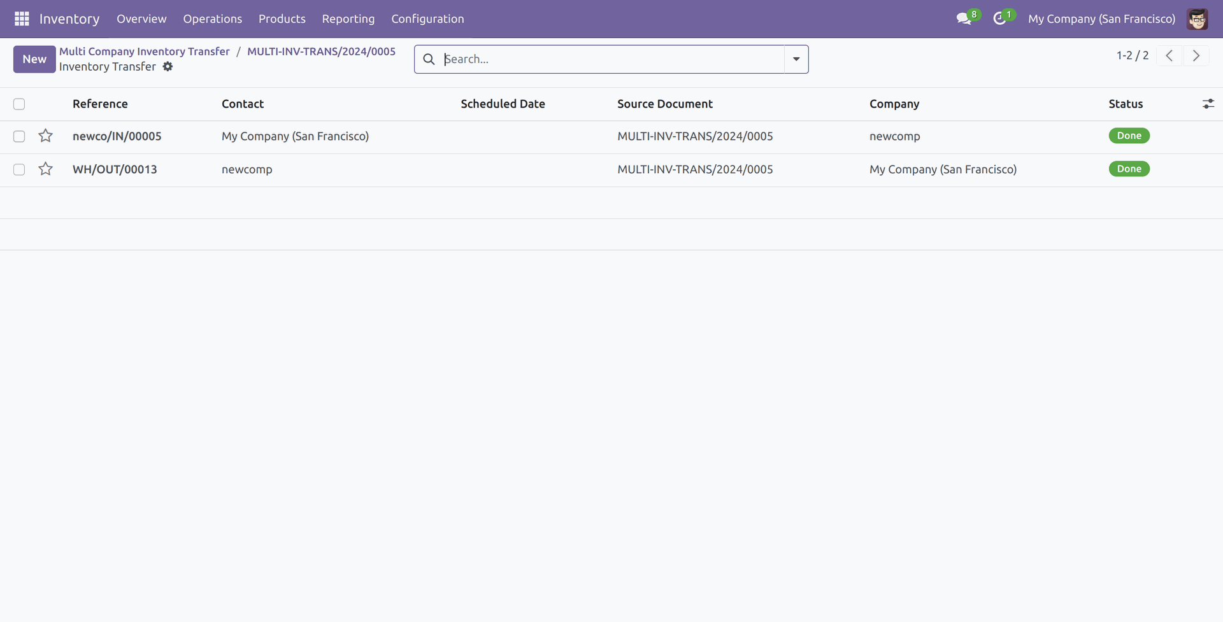
Task: Open the company switcher My Company (San Francisco)
Action: [x=1101, y=19]
